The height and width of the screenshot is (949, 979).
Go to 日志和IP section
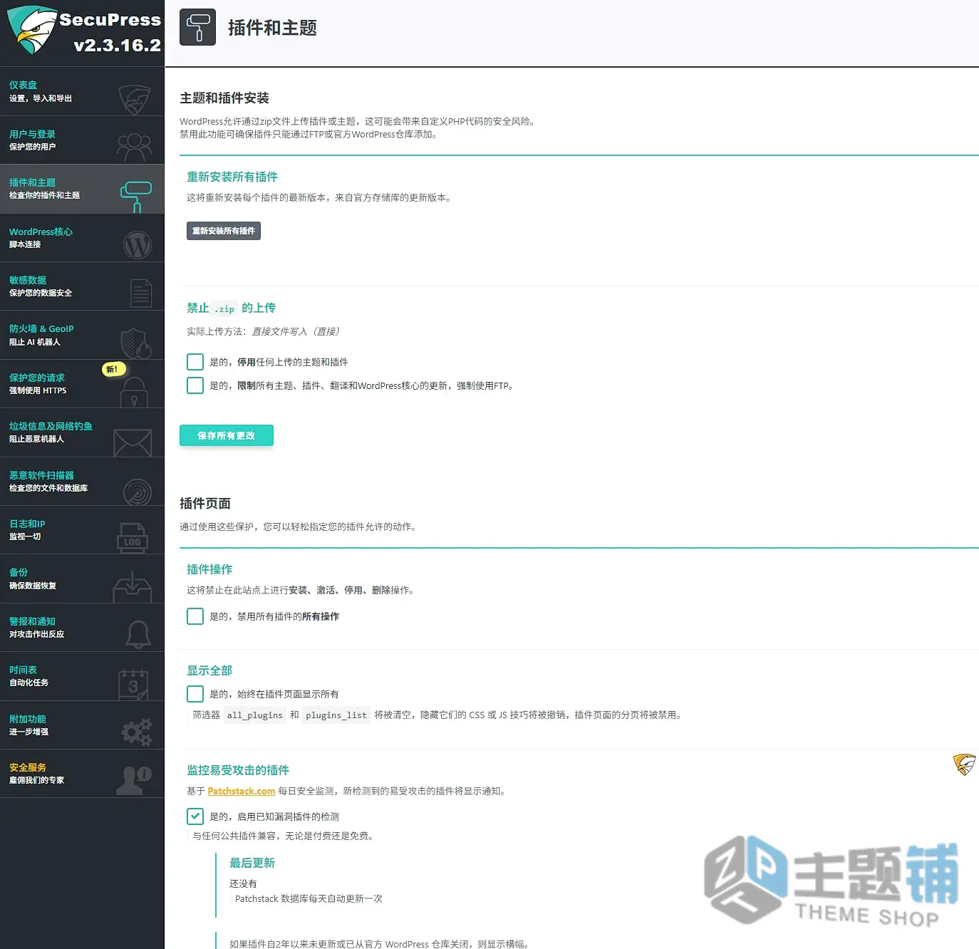coord(82,530)
